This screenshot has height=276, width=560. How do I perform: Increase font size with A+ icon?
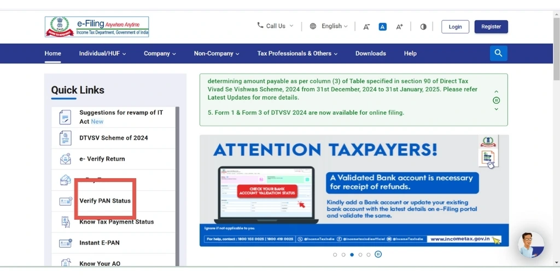[x=399, y=27]
